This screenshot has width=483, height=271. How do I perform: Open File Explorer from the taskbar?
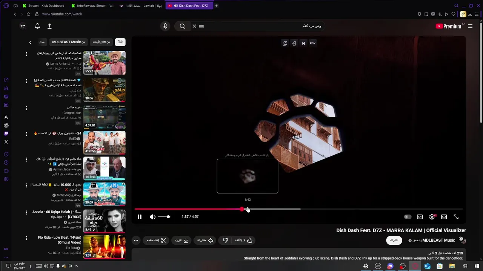tap(452, 266)
